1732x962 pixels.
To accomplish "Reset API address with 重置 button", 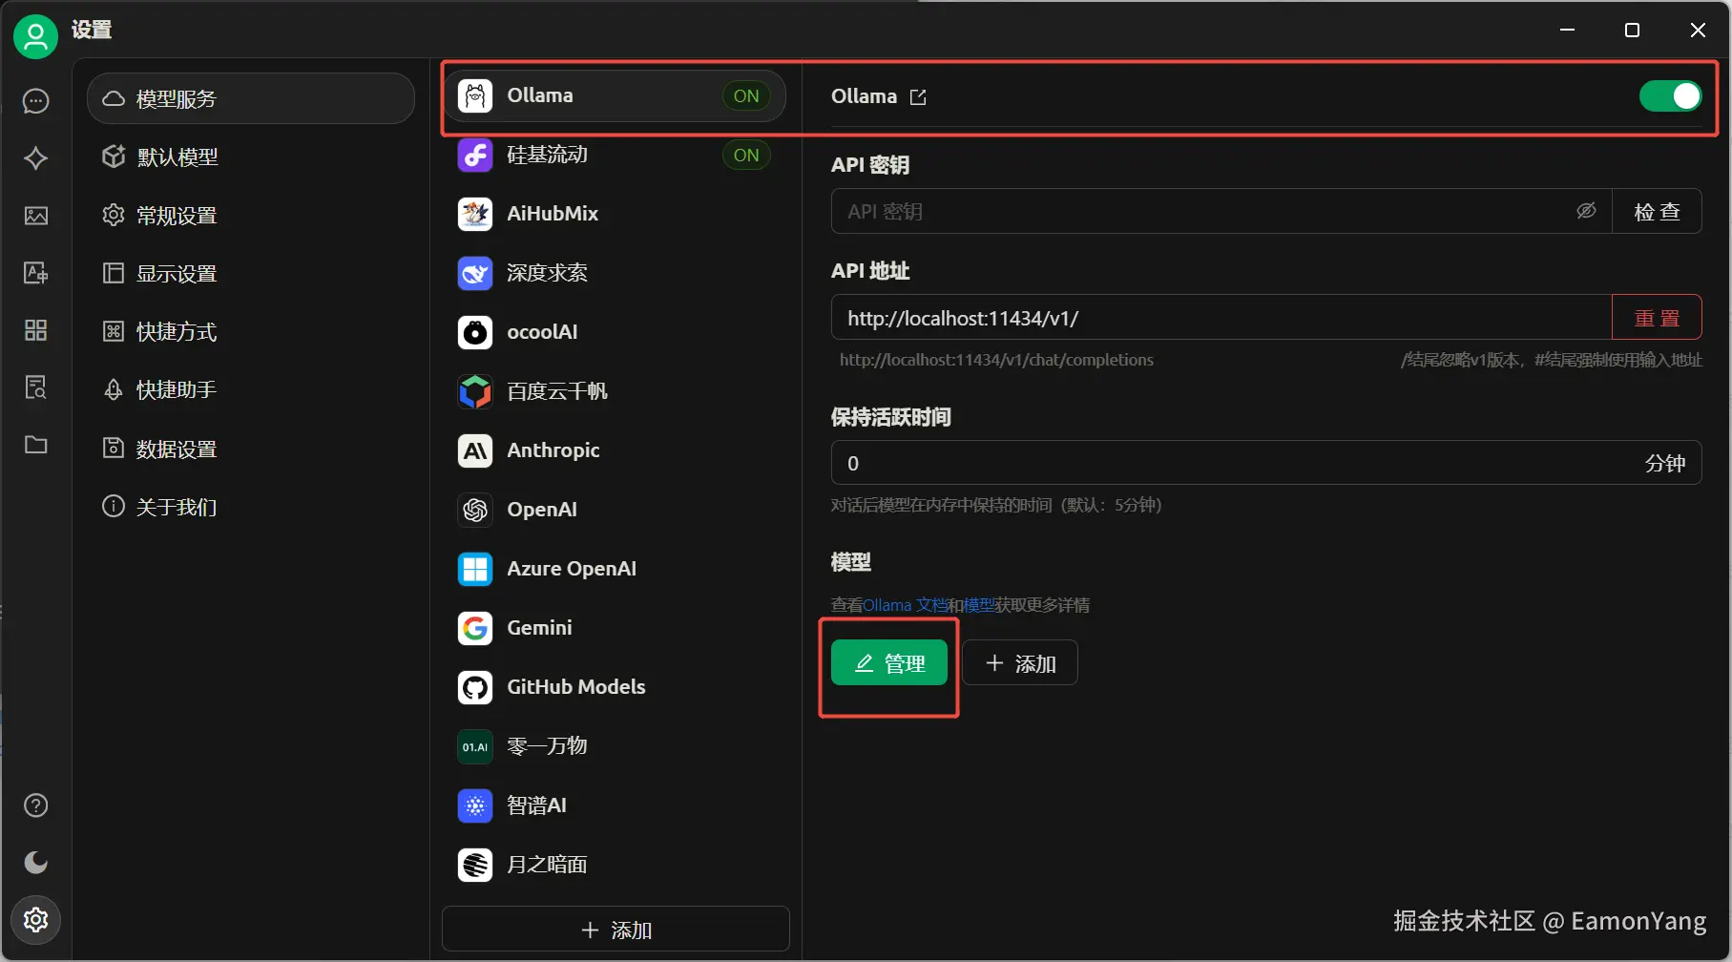I will tap(1657, 318).
